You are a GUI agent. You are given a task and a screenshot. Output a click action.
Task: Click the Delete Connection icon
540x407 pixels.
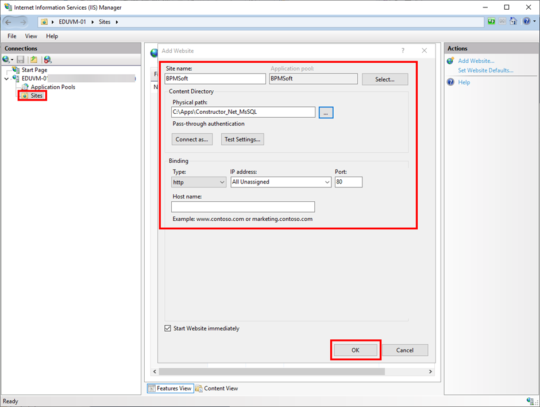click(48, 60)
